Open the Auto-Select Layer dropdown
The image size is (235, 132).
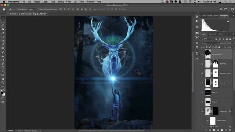point(32,9)
